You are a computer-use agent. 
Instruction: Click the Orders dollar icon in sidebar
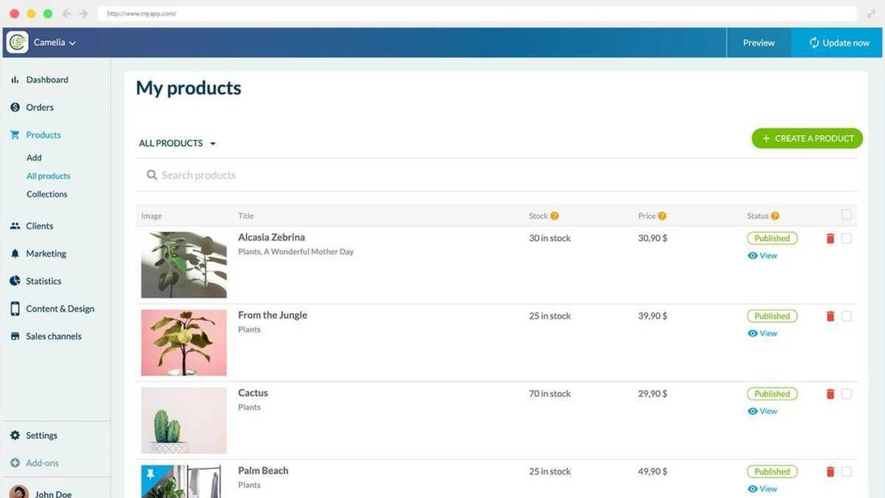click(x=15, y=108)
